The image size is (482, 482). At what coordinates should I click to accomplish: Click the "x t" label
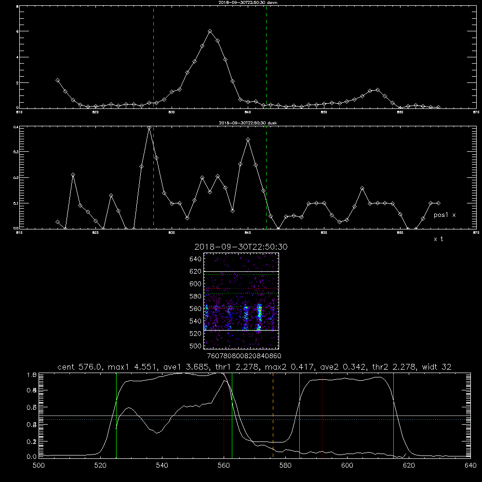click(x=438, y=239)
